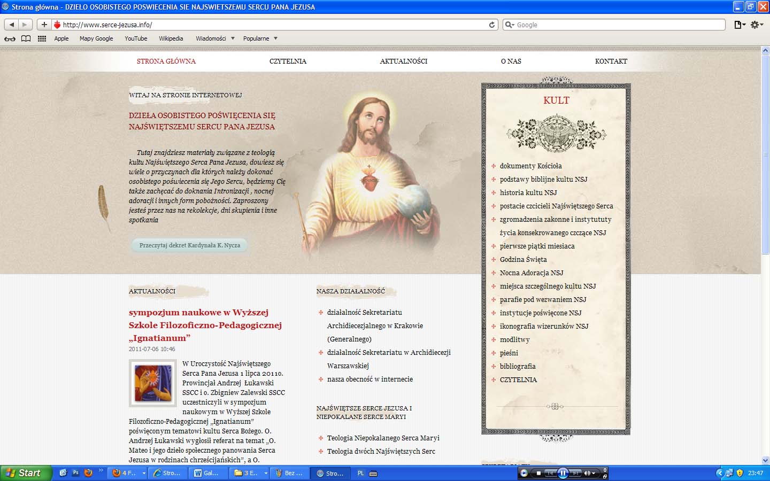
Task: Open the Reading List glasses icon
Action: [x=10, y=38]
